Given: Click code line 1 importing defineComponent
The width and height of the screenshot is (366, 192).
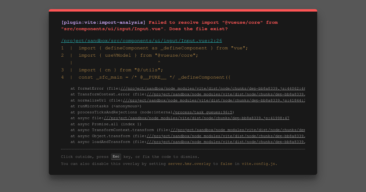Looking at the screenshot, I should [163, 48].
